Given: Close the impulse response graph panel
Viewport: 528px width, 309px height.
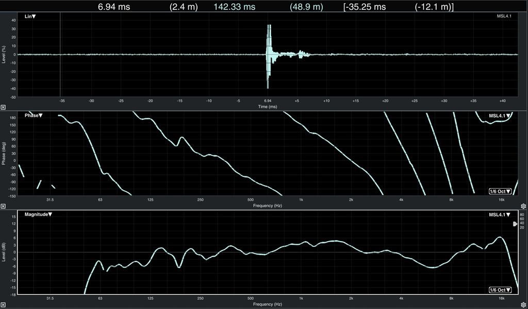Looking at the screenshot, I should 3,107.
